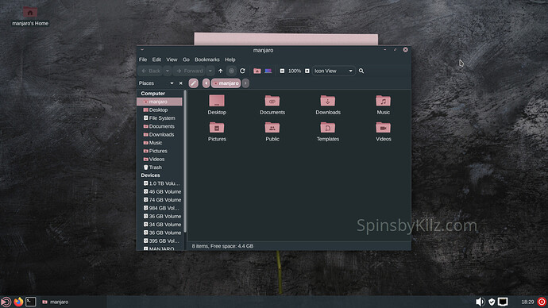Open the Go menu
This screenshot has height=308, width=548.
tap(186, 60)
